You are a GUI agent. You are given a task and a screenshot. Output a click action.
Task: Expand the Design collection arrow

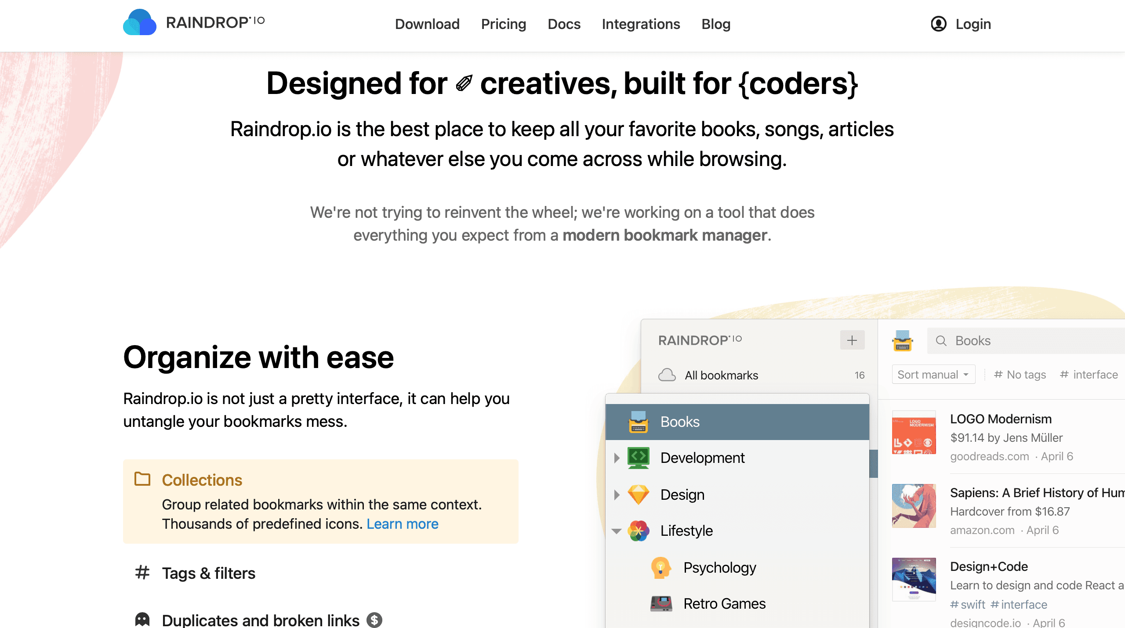point(617,495)
